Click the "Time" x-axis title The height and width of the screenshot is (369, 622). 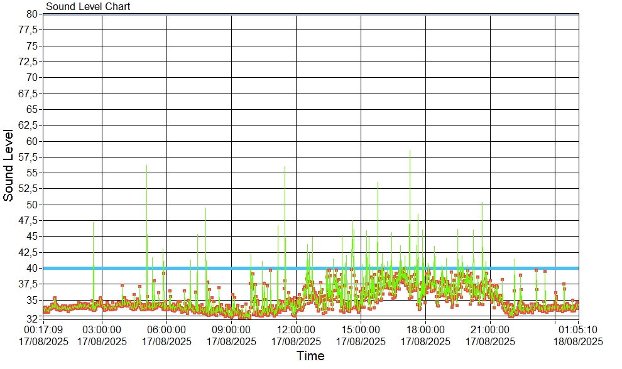coord(310,356)
